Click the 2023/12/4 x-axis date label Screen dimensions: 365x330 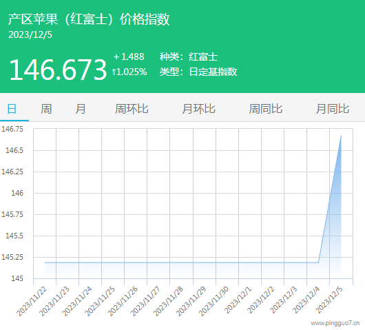[306, 300]
